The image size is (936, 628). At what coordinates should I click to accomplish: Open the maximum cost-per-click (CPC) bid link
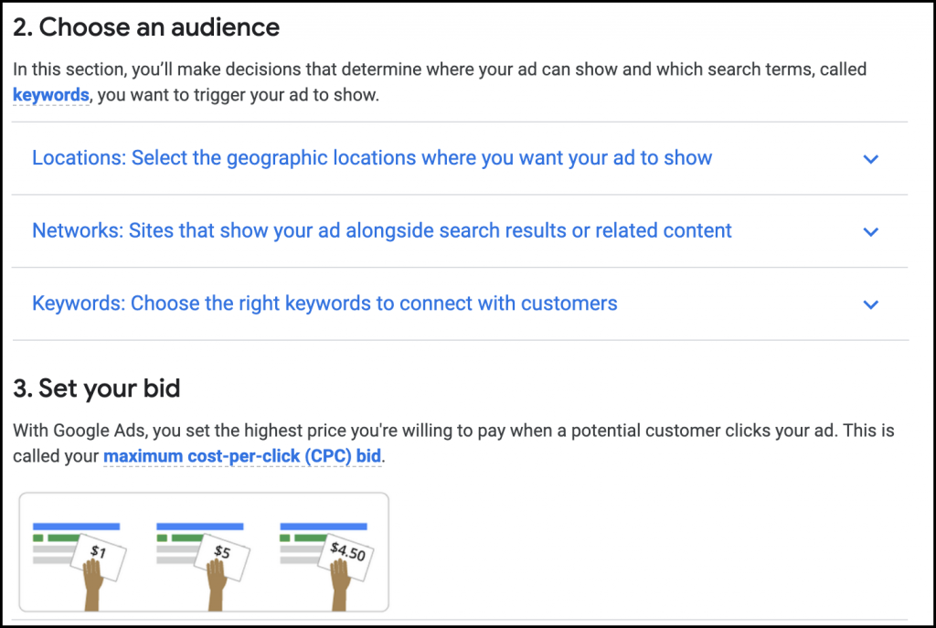242,455
